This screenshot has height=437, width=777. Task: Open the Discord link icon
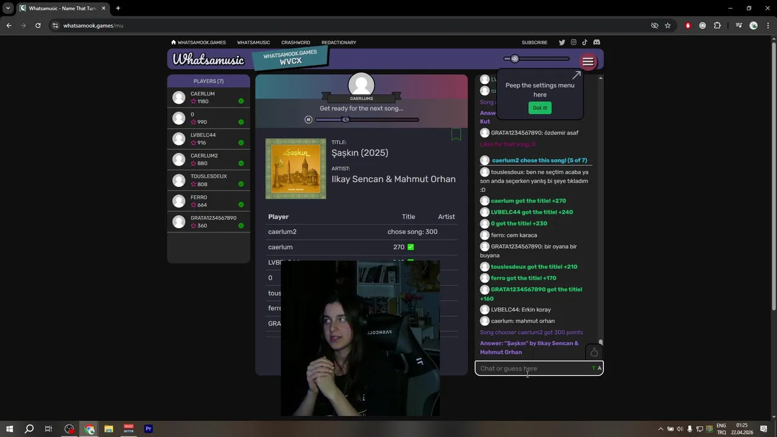tap(596, 42)
